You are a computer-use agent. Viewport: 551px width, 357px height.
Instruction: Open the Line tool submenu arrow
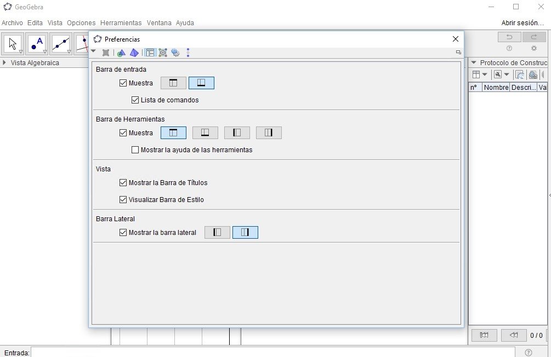[x=69, y=51]
